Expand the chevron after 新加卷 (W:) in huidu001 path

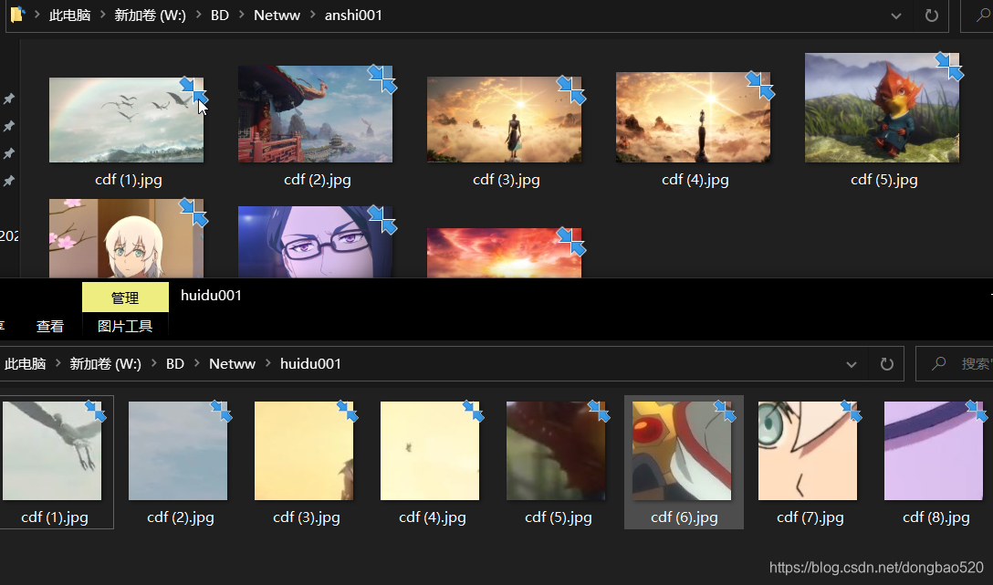pyautogui.click(x=153, y=363)
